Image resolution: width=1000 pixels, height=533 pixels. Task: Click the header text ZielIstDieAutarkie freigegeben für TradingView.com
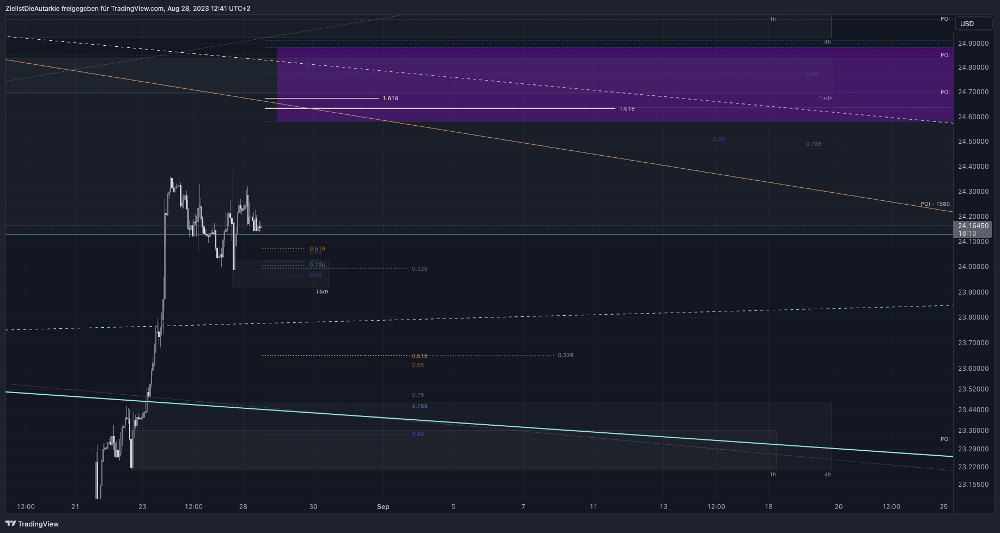pos(84,8)
